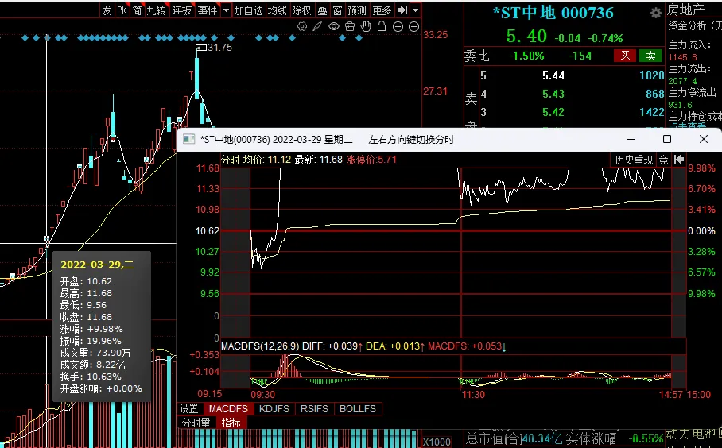
Task: Click the 27.31 price axis label
Action: pos(435,91)
